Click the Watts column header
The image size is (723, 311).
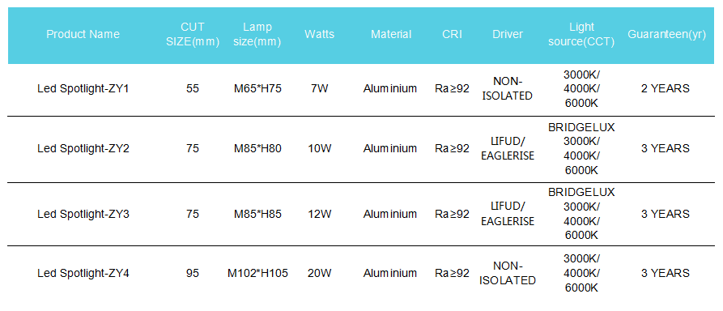point(320,34)
